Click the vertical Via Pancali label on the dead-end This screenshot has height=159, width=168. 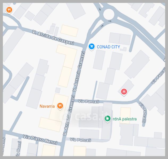click(x=143, y=113)
